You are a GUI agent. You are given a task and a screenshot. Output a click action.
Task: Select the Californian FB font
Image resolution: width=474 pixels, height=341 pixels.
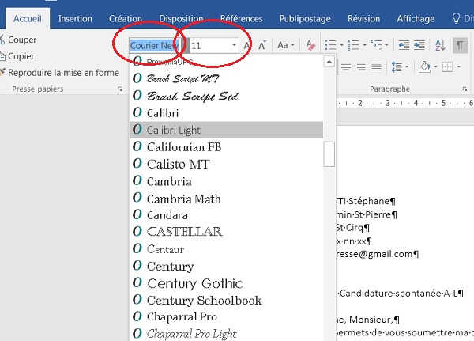tap(227, 147)
